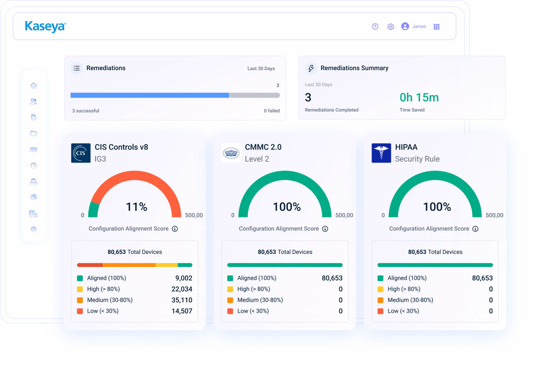Click the "0 failed" label
This screenshot has height=365, width=536.
click(x=272, y=111)
